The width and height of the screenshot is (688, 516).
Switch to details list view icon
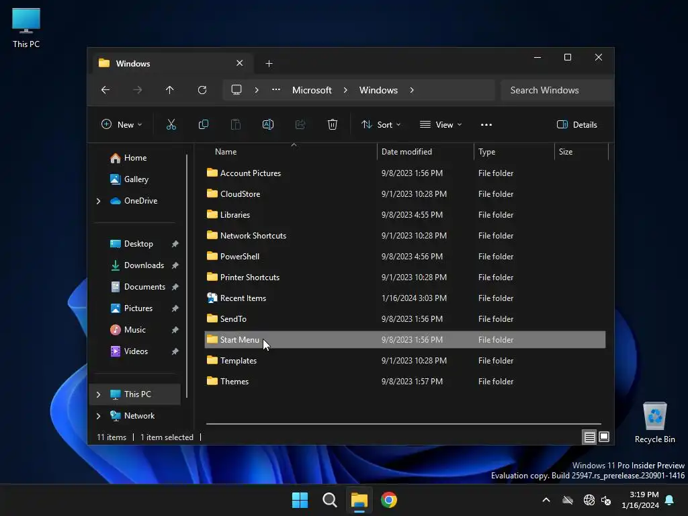(589, 437)
